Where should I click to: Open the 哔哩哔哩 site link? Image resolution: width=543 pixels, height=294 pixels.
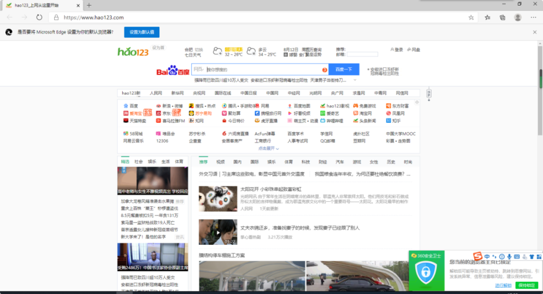[332, 121]
